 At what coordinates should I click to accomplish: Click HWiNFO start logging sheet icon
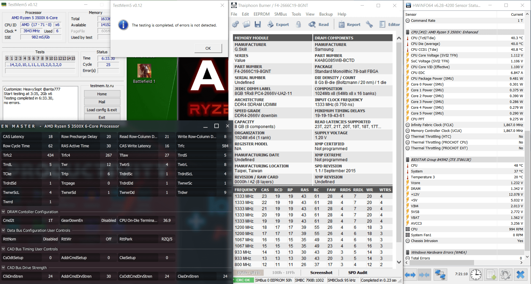pyautogui.click(x=491, y=275)
